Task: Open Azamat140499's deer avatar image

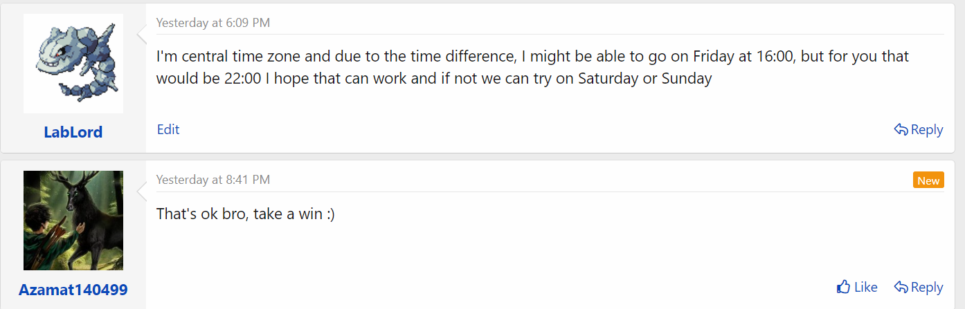Action: point(73,221)
